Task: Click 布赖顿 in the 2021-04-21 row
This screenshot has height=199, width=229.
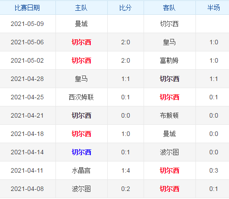Action: point(170,115)
